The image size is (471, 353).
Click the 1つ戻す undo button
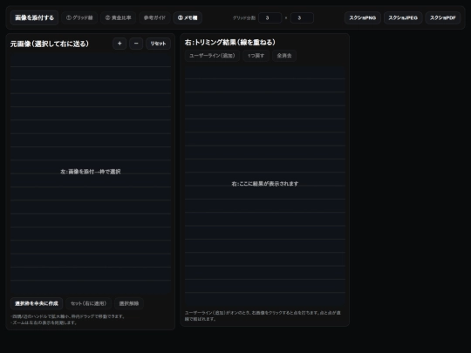pos(256,56)
